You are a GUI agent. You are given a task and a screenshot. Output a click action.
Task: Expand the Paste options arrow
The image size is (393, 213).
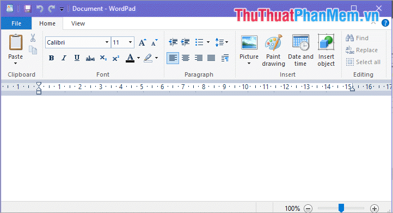pyautogui.click(x=16, y=64)
